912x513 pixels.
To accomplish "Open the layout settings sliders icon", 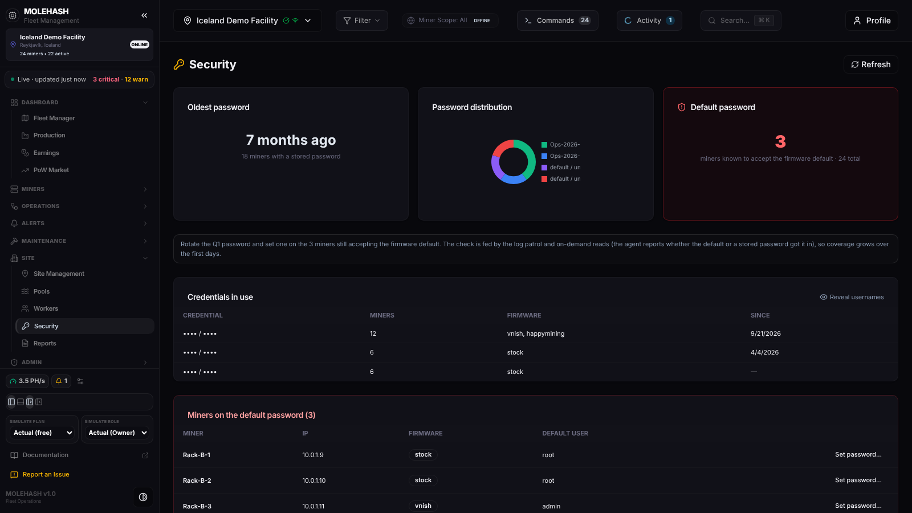I will click(80, 381).
